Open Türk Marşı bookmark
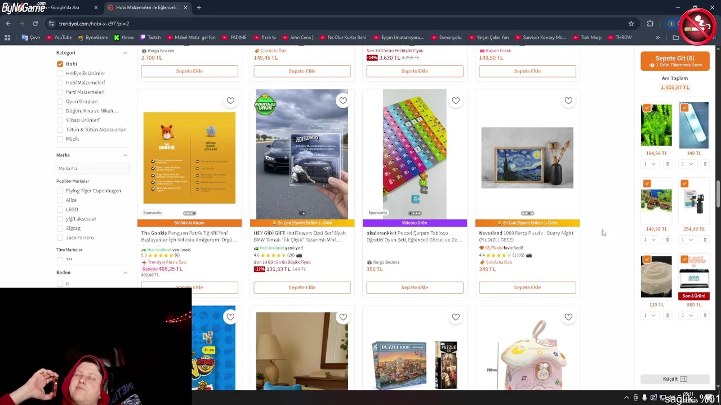The height and width of the screenshot is (405, 721). tap(587, 38)
